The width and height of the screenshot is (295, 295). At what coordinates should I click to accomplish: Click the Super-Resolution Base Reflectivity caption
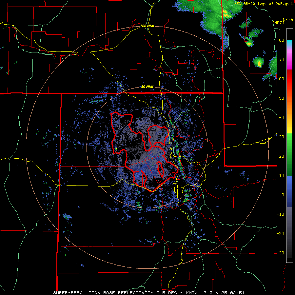(103, 293)
